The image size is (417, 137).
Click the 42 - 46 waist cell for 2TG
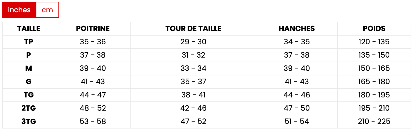click(x=193, y=108)
